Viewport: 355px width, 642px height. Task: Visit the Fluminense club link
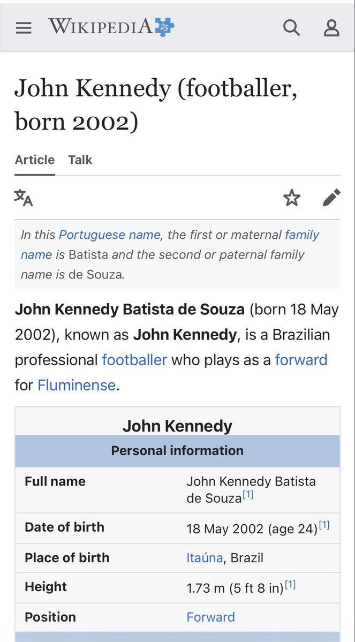pos(77,385)
